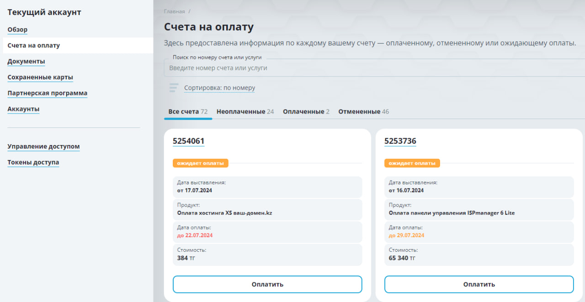Open Управление доступом settings
585x302 pixels.
pyautogui.click(x=43, y=146)
